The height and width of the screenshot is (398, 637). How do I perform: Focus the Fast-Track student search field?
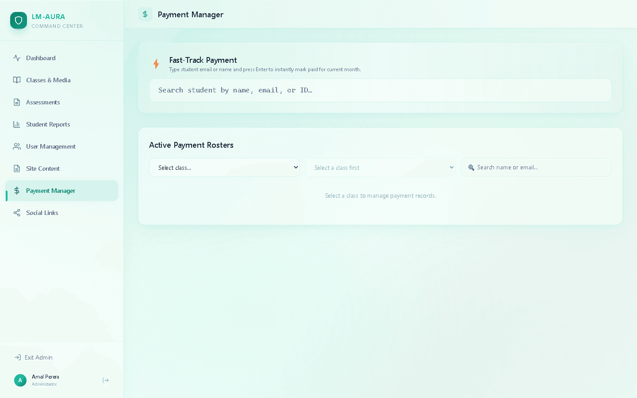coord(380,90)
